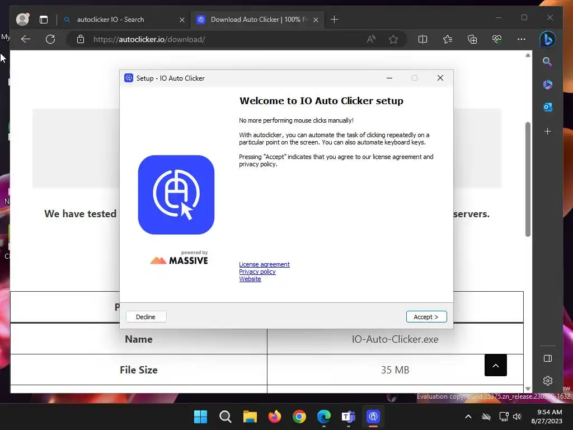Screen dimensions: 573x430
Task: Open sidebar settings gear
Action: [x=547, y=381]
